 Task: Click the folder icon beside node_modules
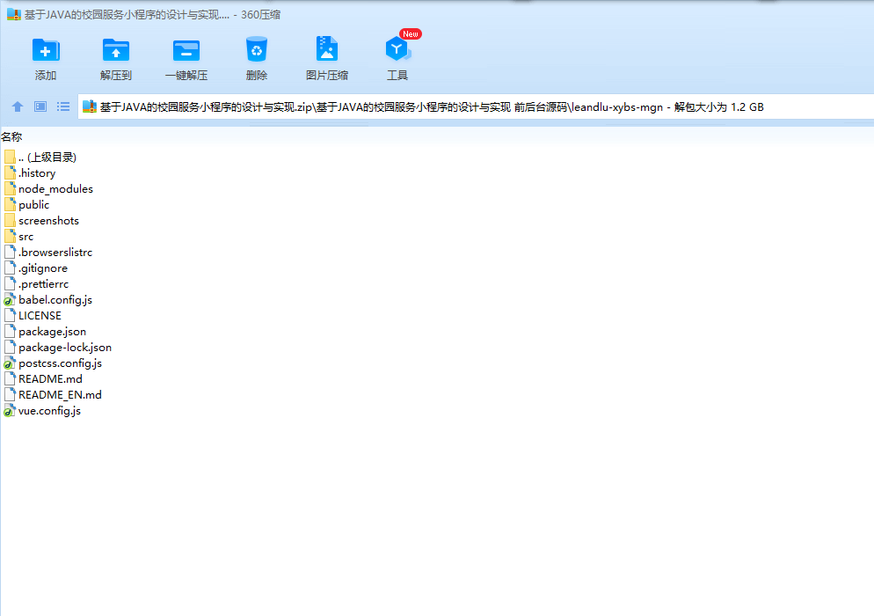tap(10, 188)
